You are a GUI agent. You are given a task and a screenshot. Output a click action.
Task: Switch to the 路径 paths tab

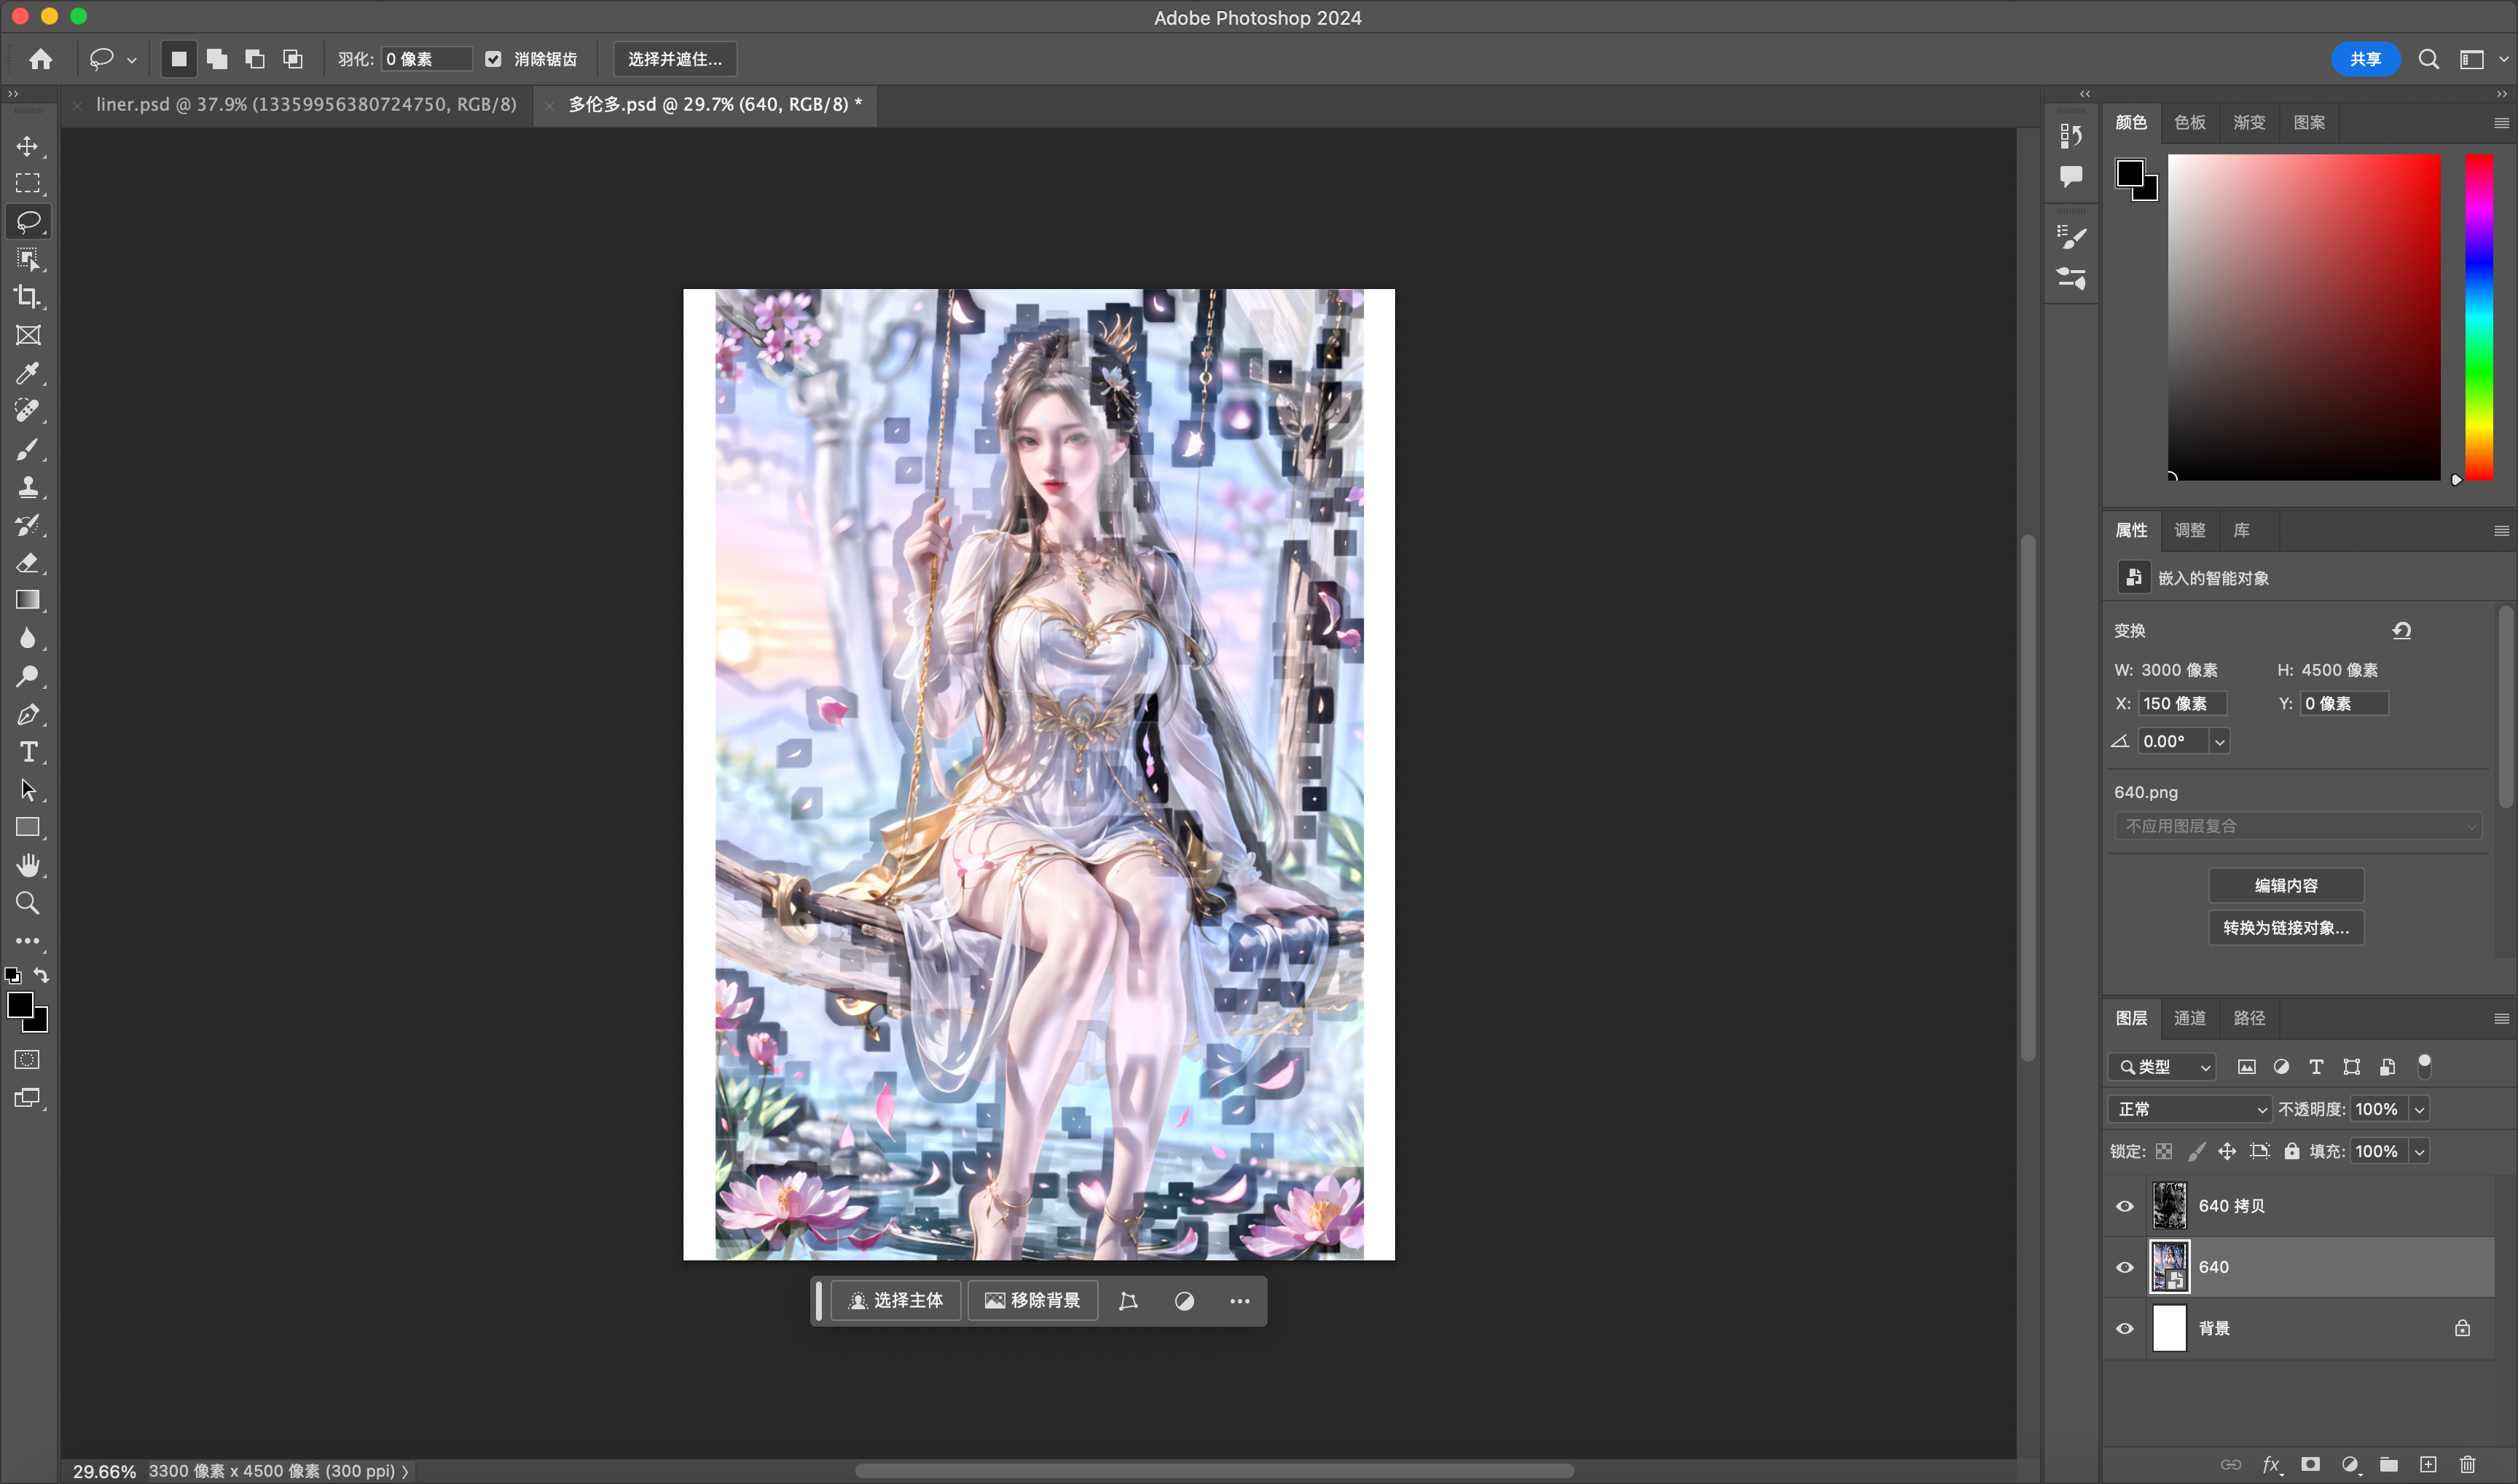point(2249,1018)
